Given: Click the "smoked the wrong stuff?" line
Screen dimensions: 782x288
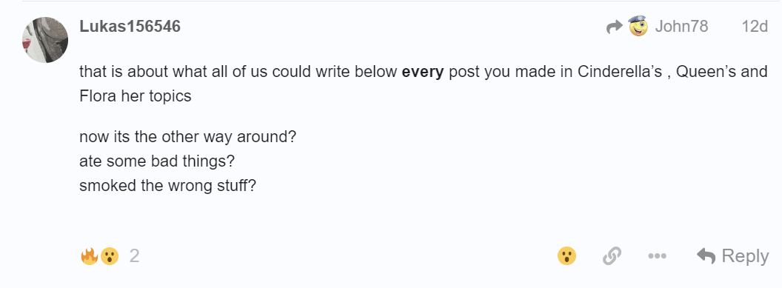Looking at the screenshot, I should 167,185.
